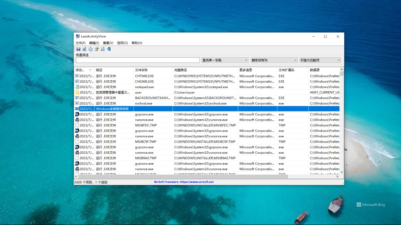Click the row icon beside BACKGROUNDTASKH entry
Image resolution: width=401 pixels, height=225 pixels.
pyautogui.click(x=77, y=98)
